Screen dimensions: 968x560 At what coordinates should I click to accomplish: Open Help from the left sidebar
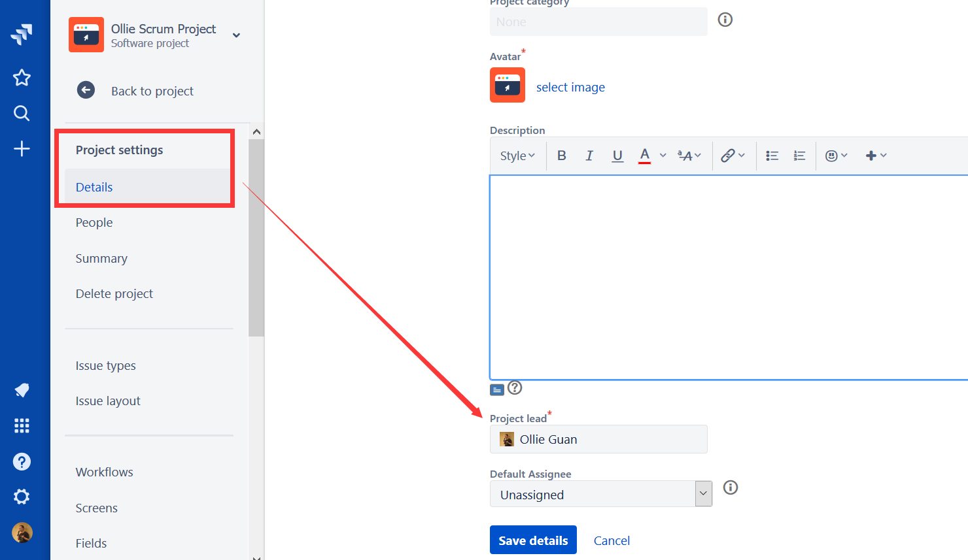(x=22, y=461)
